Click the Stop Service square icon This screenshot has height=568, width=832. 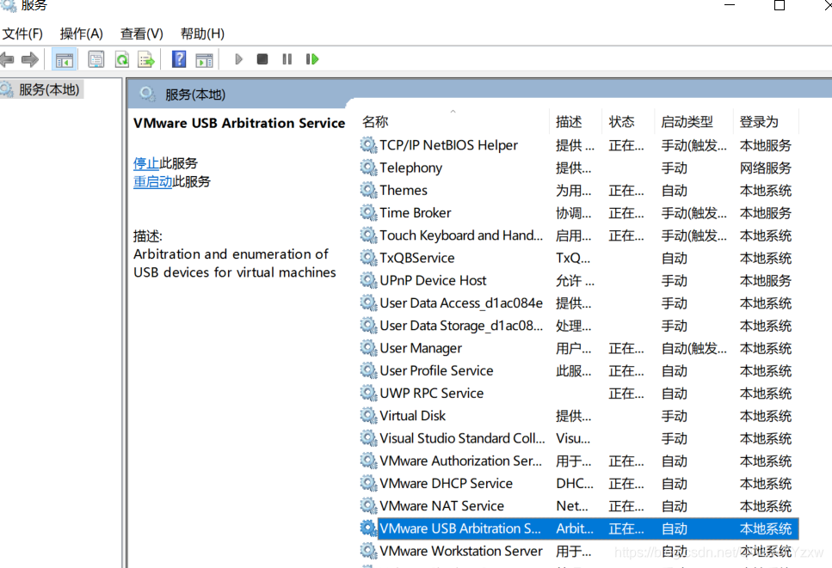(262, 58)
